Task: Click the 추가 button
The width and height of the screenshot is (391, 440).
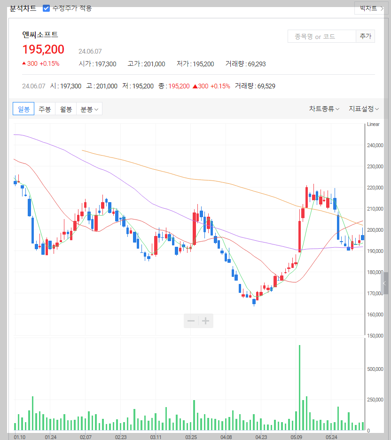Action: coord(366,37)
